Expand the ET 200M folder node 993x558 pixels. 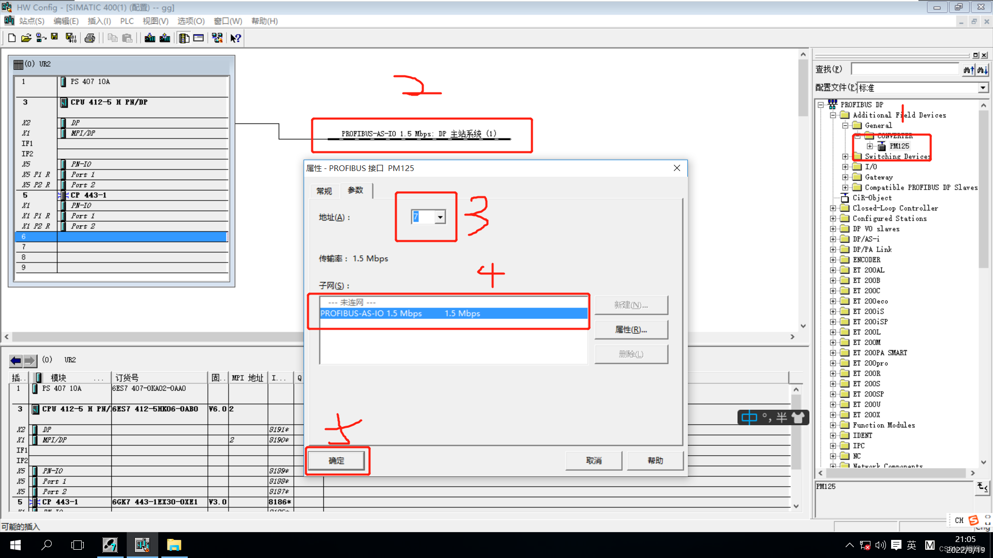click(833, 343)
